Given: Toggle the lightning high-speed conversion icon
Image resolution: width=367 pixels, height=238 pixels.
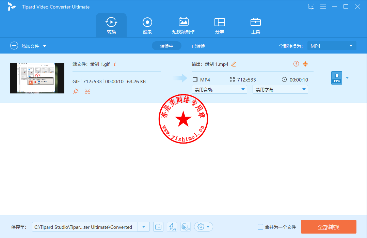Looking at the screenshot, I should click(172, 227).
